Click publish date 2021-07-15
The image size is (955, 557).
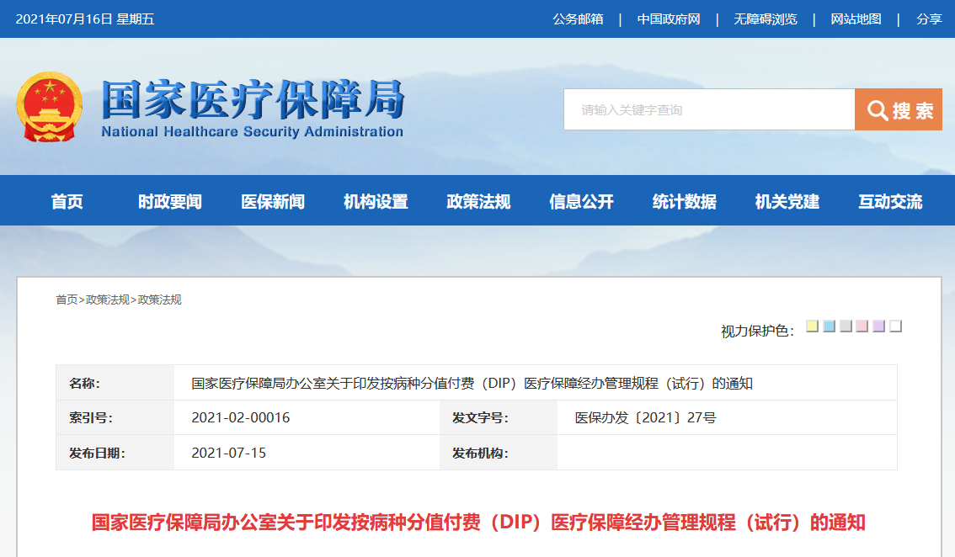[228, 453]
